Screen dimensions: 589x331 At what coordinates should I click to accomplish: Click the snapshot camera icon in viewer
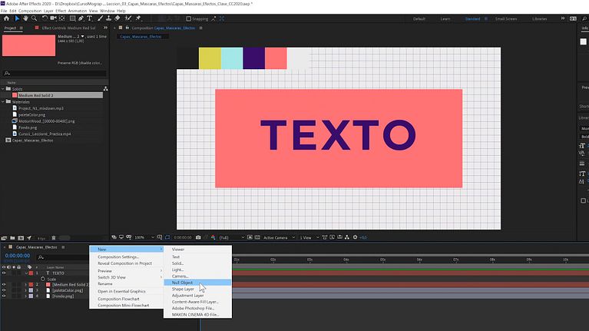pyautogui.click(x=197, y=237)
